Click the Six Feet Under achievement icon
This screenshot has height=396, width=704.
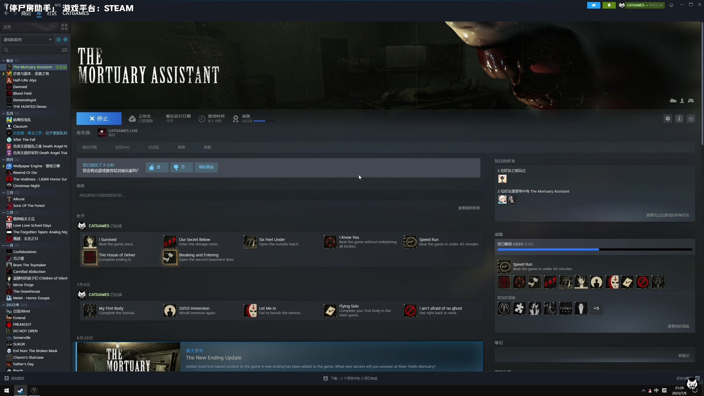tap(250, 242)
